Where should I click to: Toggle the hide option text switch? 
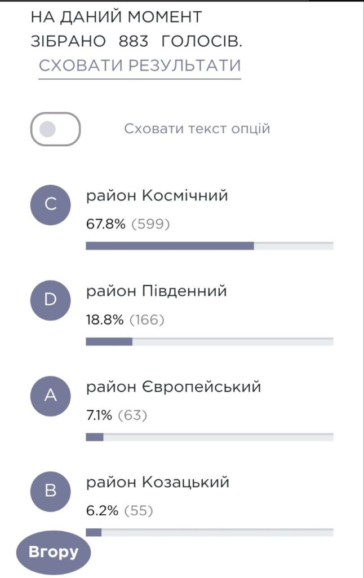click(55, 129)
